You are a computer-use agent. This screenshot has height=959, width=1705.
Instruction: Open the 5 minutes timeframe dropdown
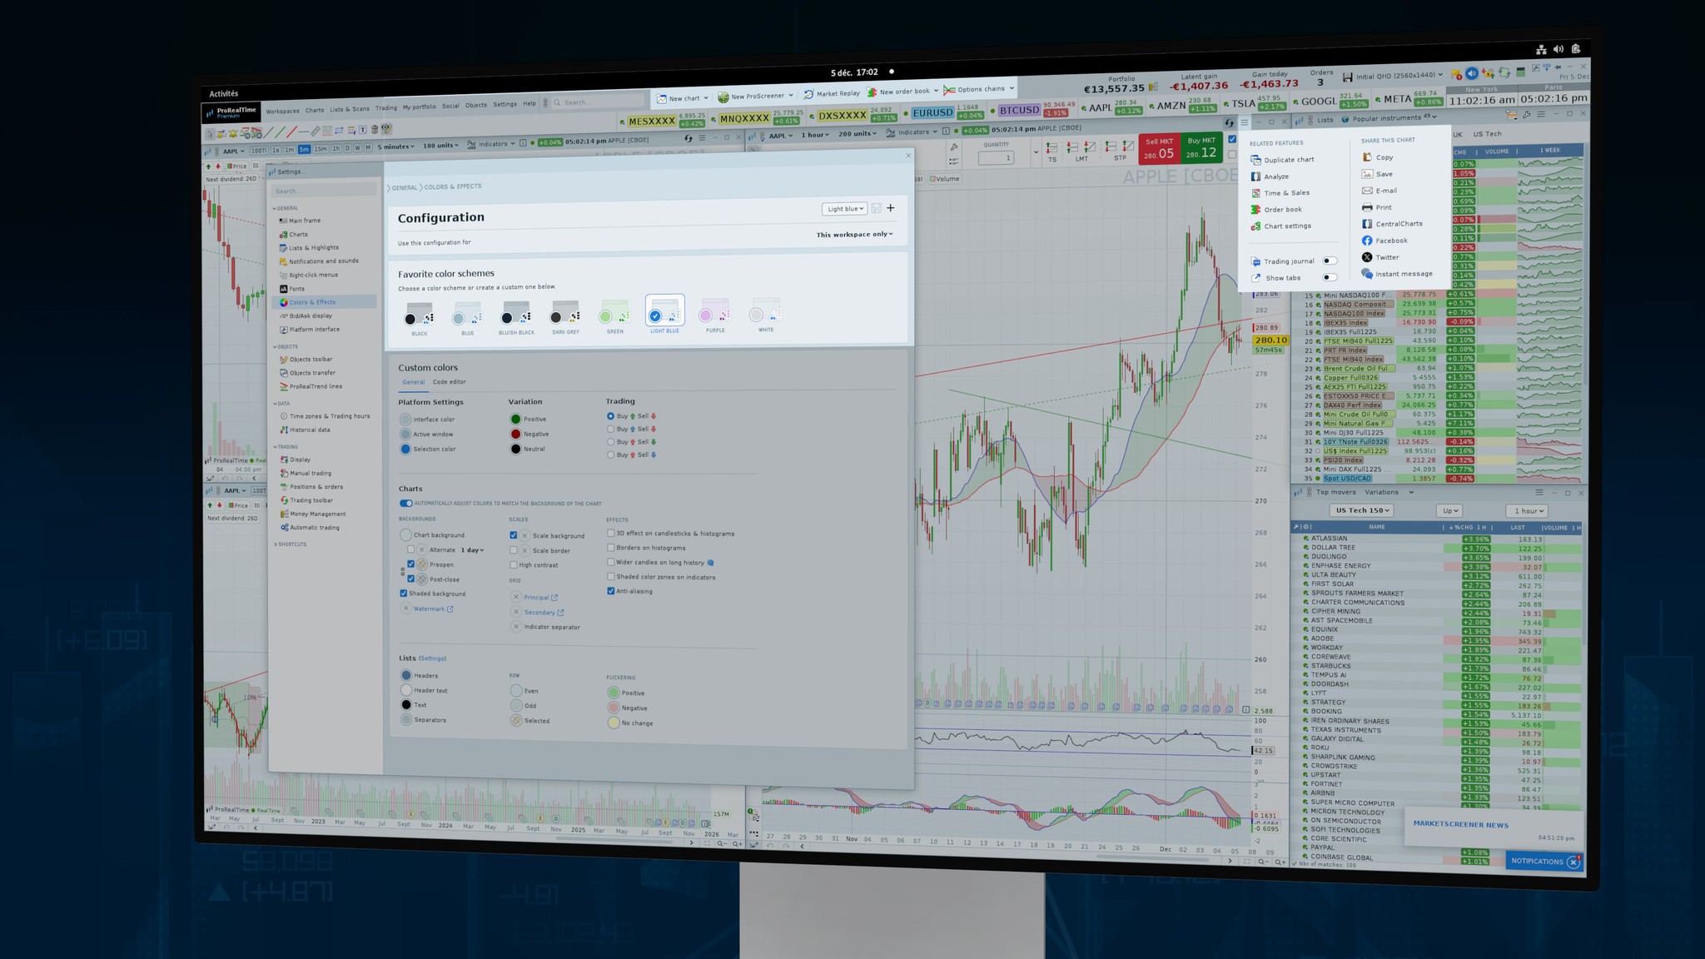click(x=396, y=147)
